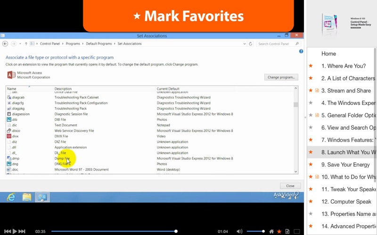Open note icon beside 5. General Folder Options
377x235 pixels.
click(317, 115)
